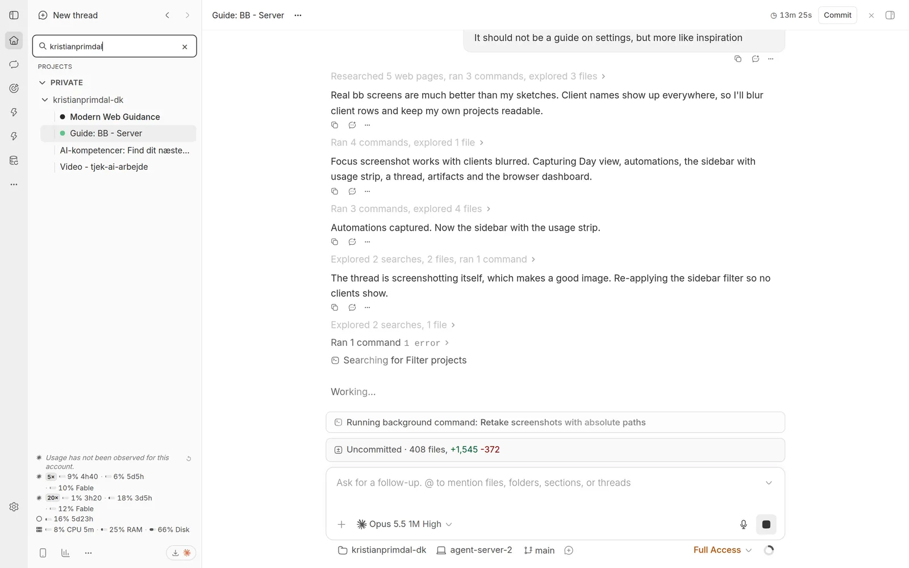Screen dimensions: 909x568
Task: Open the Opus 5.5 1M High model dropdown
Action: (404, 524)
